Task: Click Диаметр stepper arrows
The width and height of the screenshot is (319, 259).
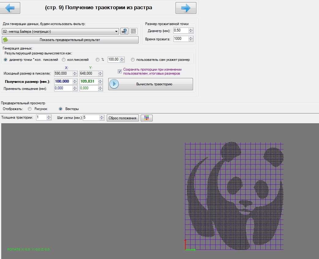Action: pyautogui.click(x=191, y=31)
